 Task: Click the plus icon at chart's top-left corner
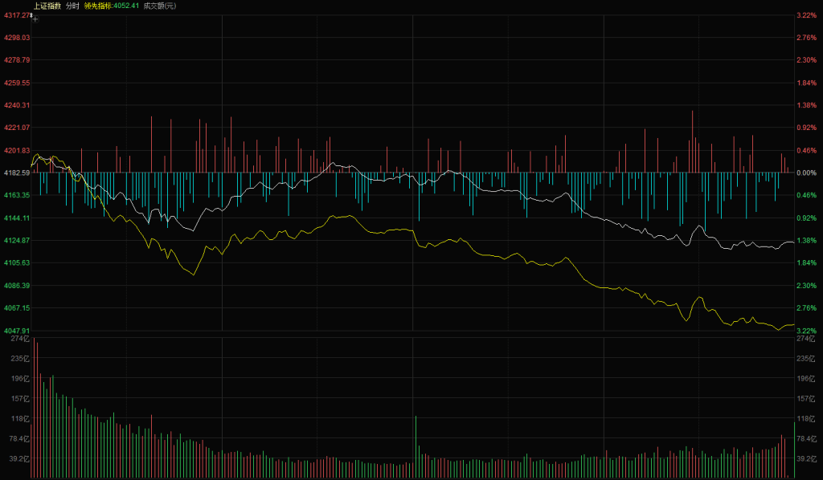pos(35,19)
